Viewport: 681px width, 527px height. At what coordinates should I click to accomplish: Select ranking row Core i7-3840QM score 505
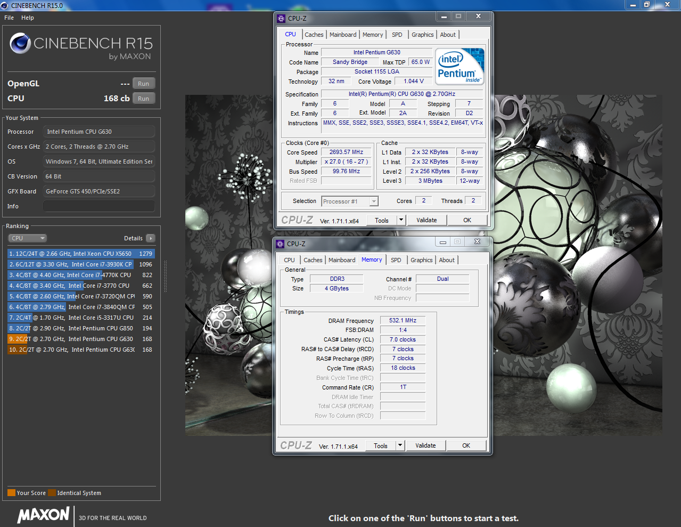(81, 307)
